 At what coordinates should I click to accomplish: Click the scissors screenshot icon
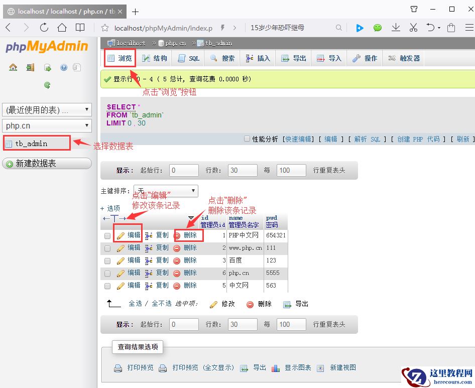coord(413,28)
